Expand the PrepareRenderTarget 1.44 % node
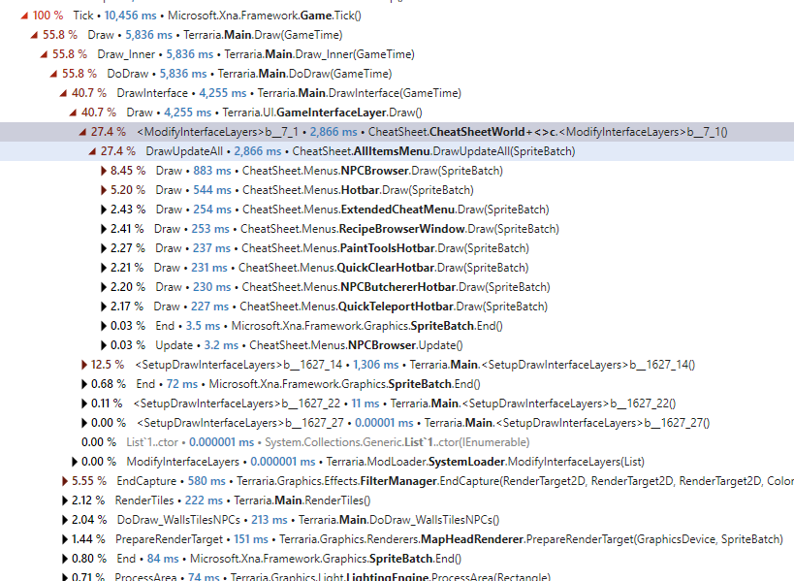Screen dimensions: 794x581 tap(65, 539)
